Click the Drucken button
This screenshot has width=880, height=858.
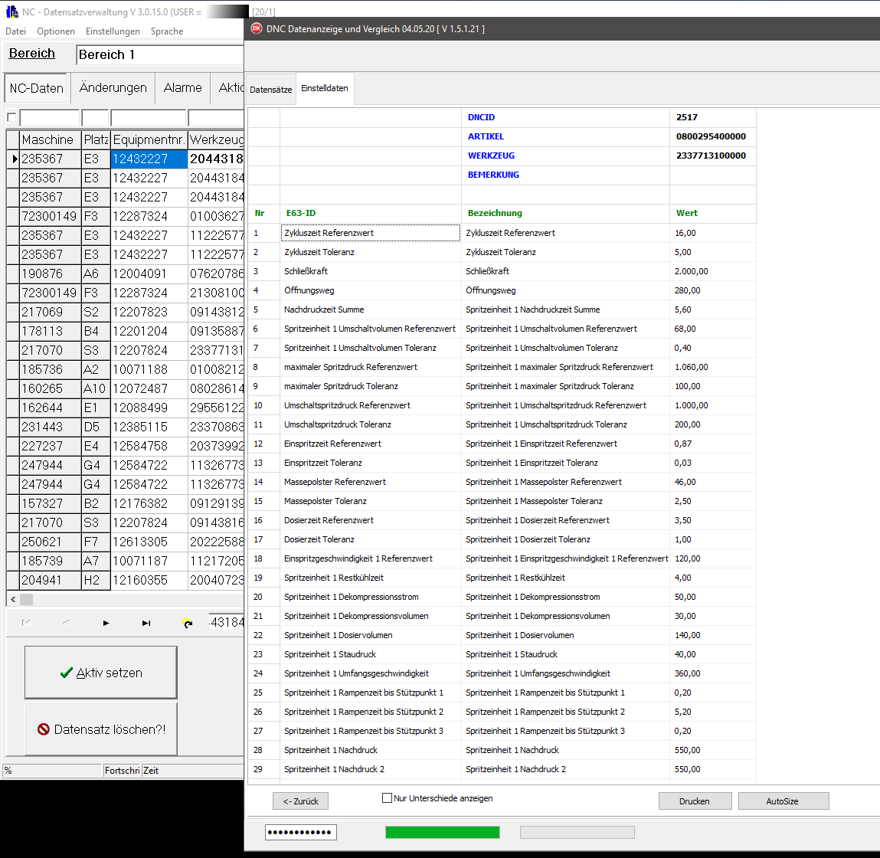695,801
